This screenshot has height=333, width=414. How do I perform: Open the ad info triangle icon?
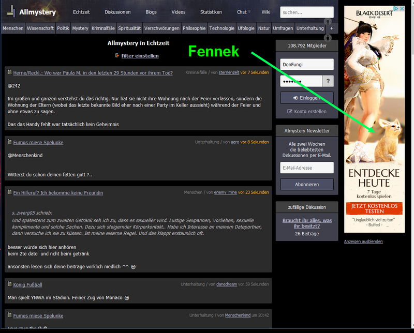pos(396,8)
